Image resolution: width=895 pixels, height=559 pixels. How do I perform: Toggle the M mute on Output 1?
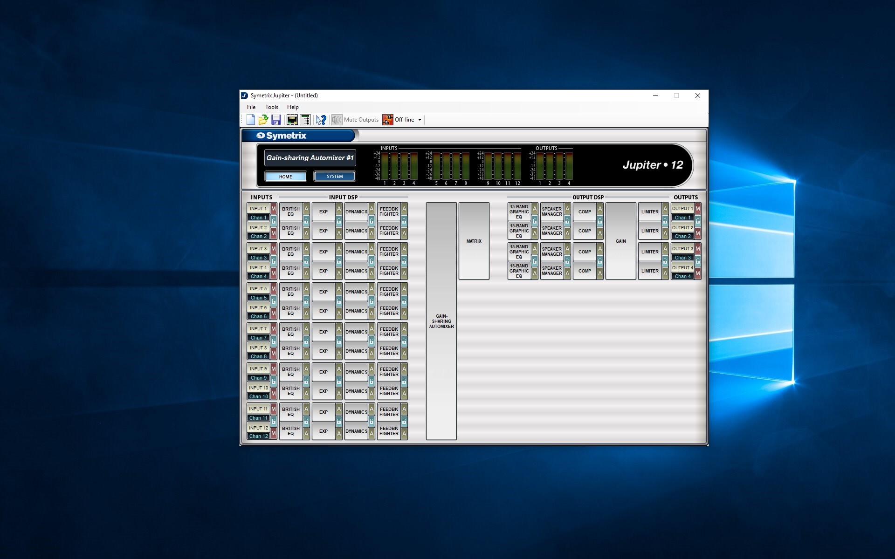pos(698,208)
